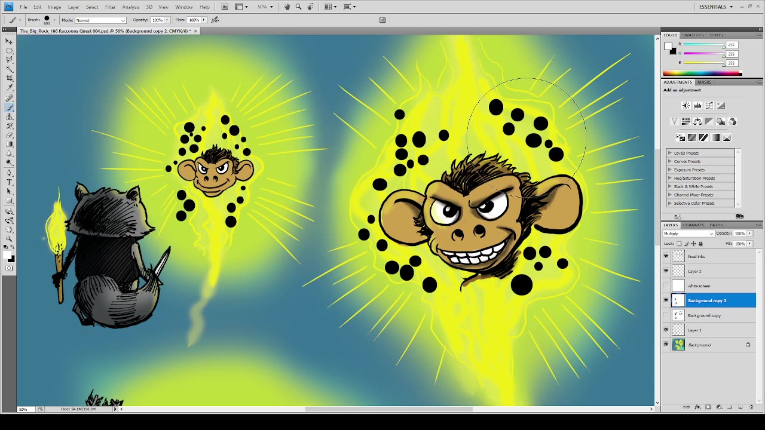The image size is (765, 430).
Task: Select the Zoom tool in the top bar
Action: coord(298,7)
